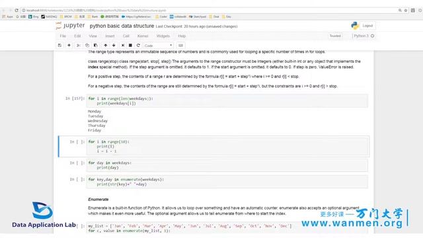Viewport: 423px width, 238px height.
Task: Click the Last Checkpoint status text
Action: [196, 26]
